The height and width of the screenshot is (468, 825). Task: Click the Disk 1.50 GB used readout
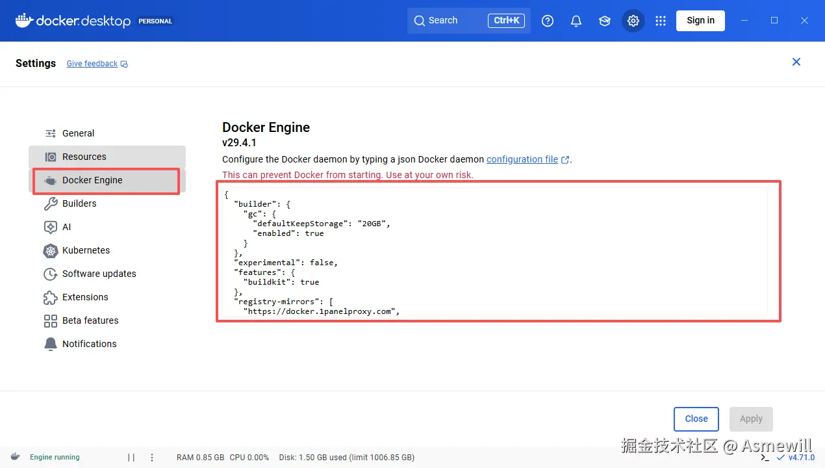(x=346, y=458)
